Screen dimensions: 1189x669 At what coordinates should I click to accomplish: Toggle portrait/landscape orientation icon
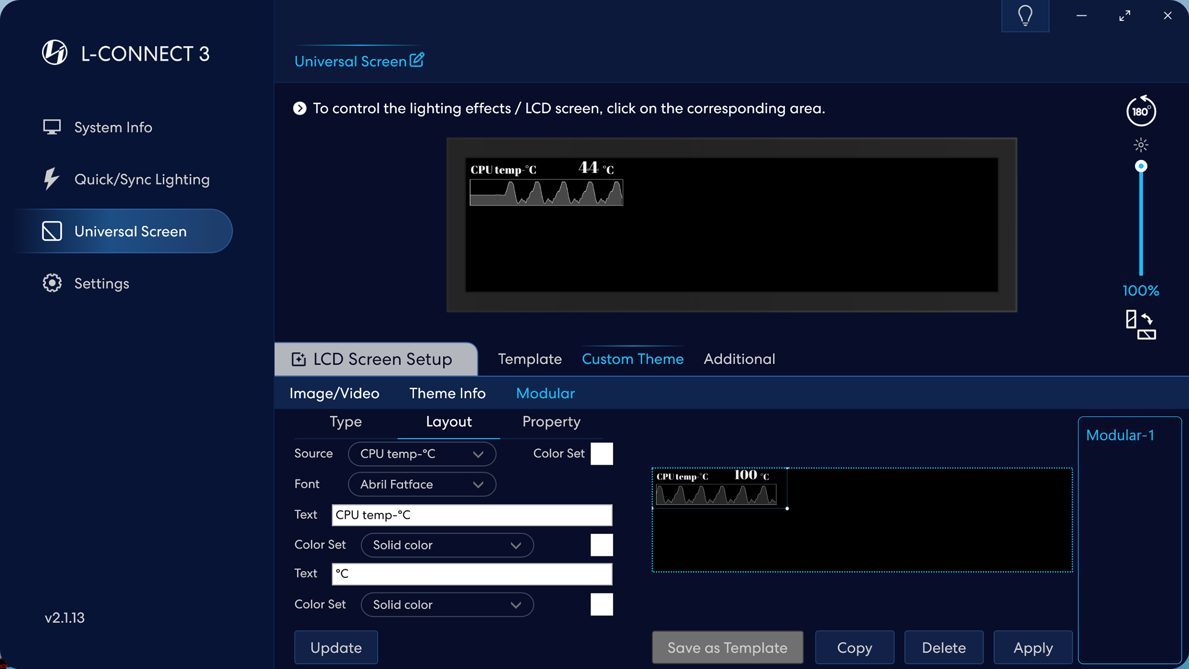(x=1140, y=325)
